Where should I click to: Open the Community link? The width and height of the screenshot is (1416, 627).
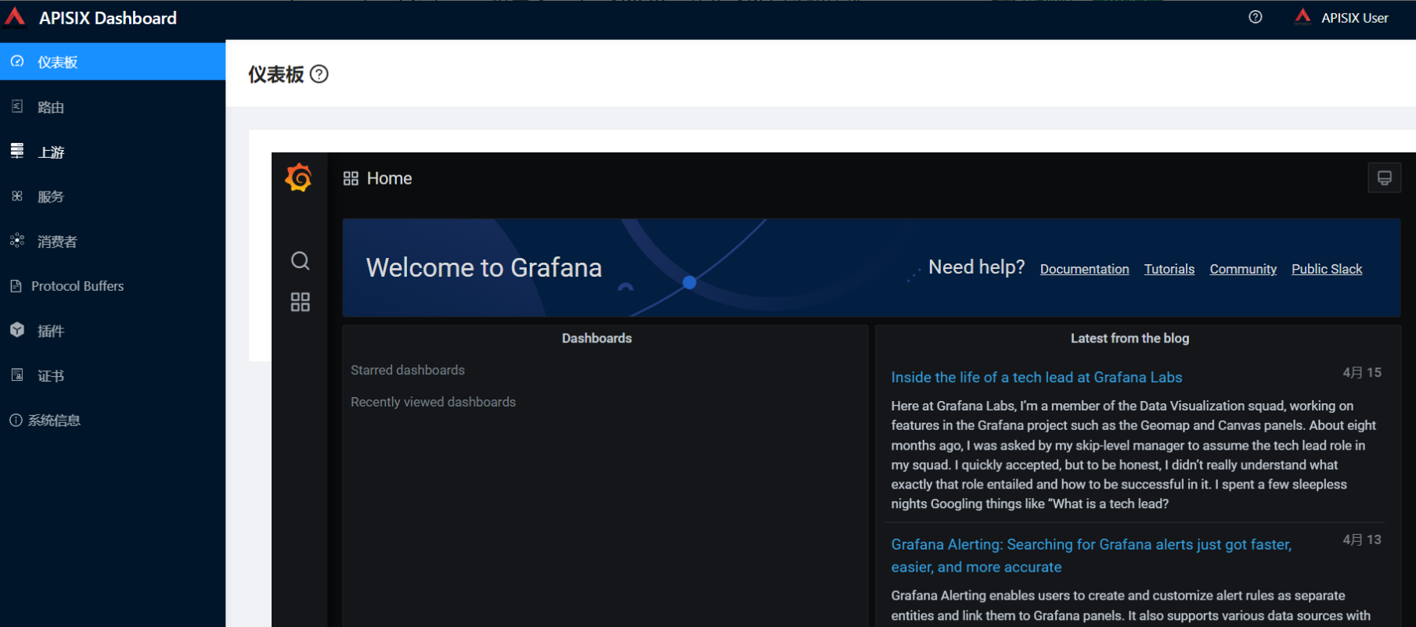(1243, 269)
